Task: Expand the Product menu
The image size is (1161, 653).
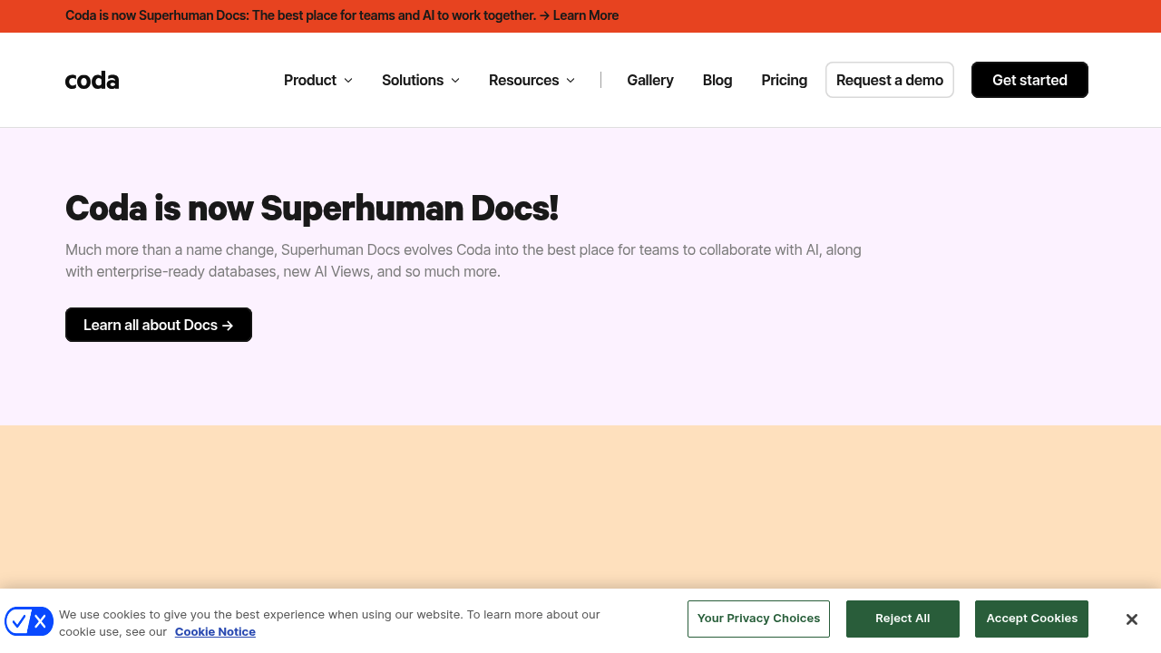Action: [318, 80]
